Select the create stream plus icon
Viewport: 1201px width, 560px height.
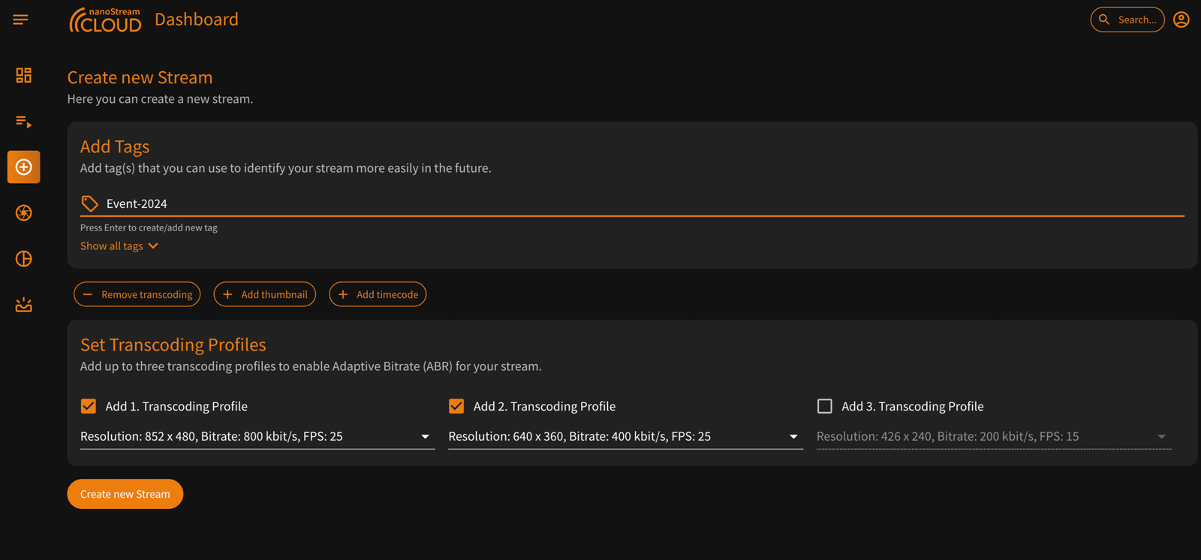click(23, 167)
